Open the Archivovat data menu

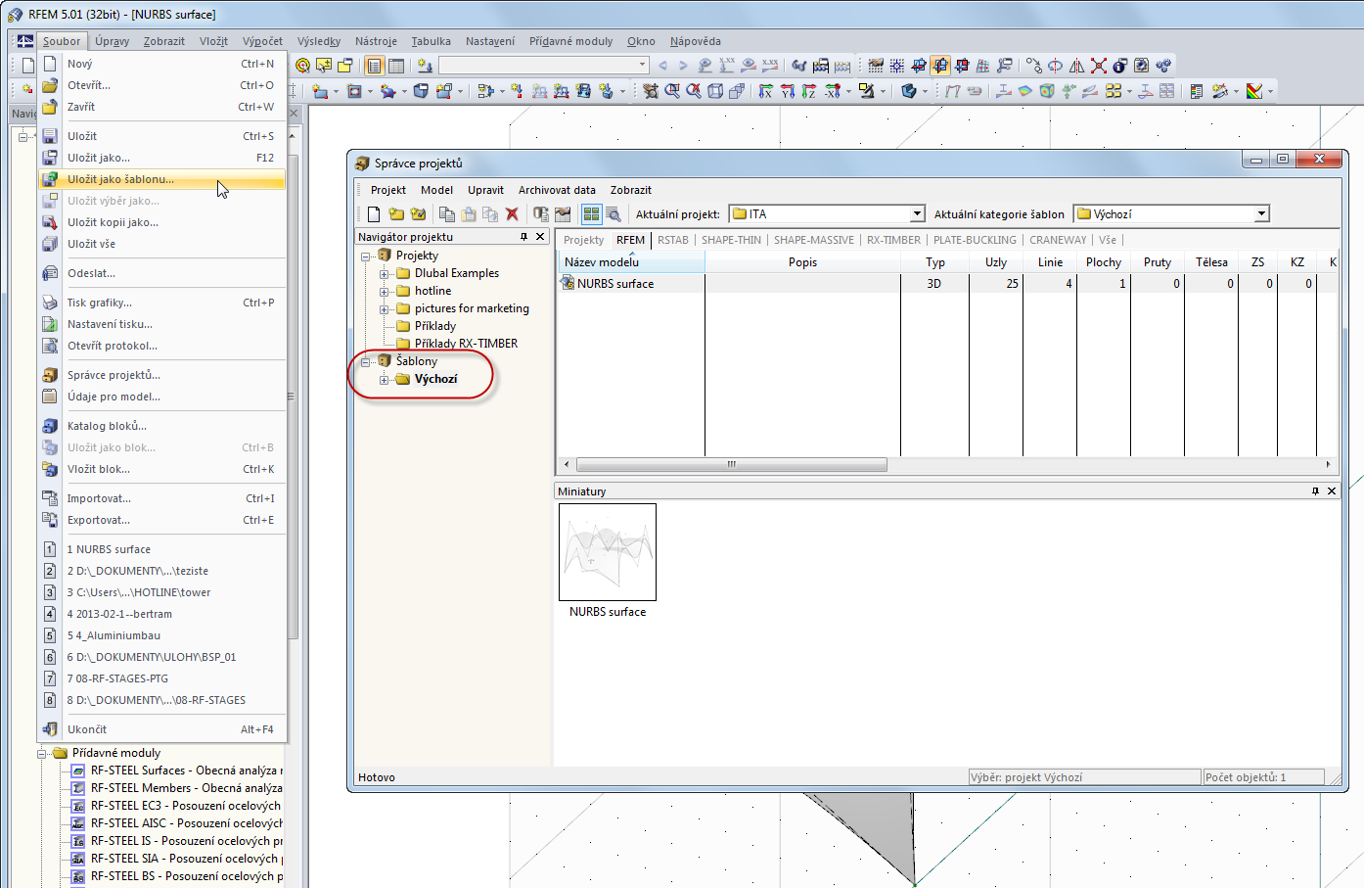[x=557, y=190]
